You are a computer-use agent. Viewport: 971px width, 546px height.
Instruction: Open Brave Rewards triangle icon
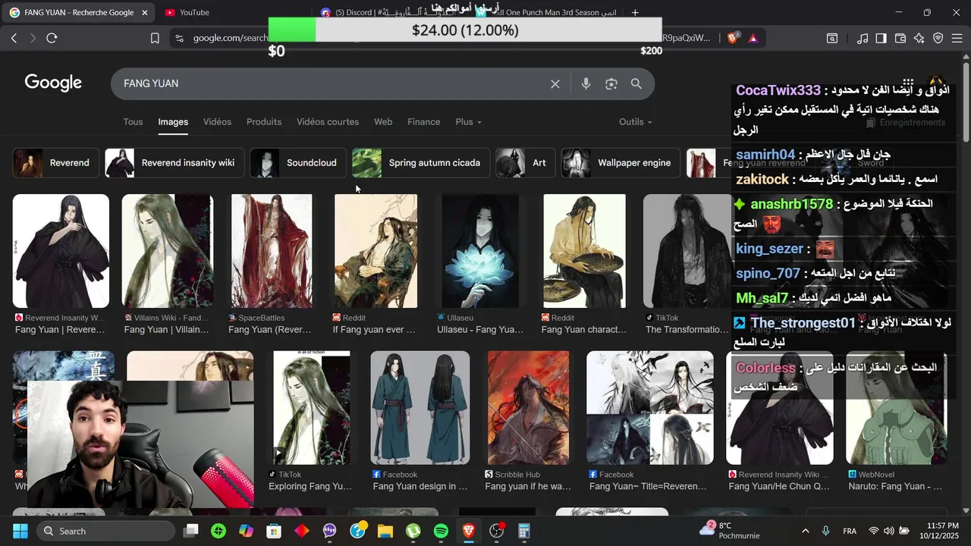753,38
